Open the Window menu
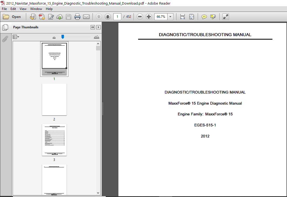This screenshot has width=287, height=197. 36,9
